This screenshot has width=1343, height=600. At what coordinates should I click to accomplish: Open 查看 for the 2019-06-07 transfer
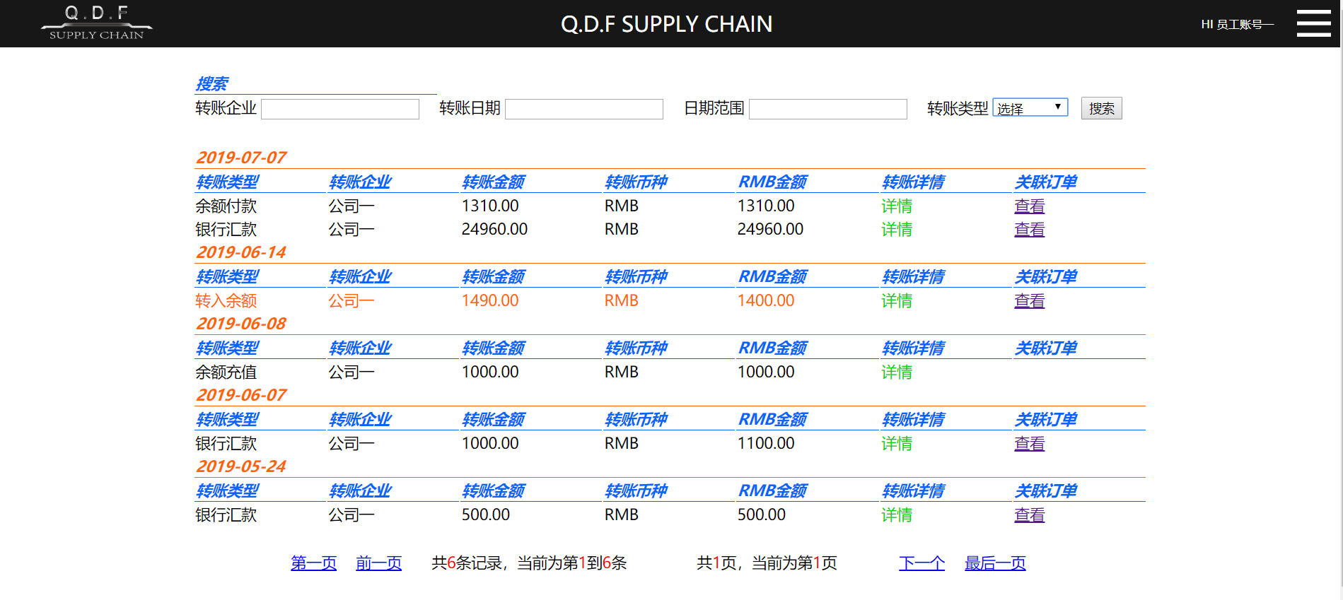pos(1029,444)
